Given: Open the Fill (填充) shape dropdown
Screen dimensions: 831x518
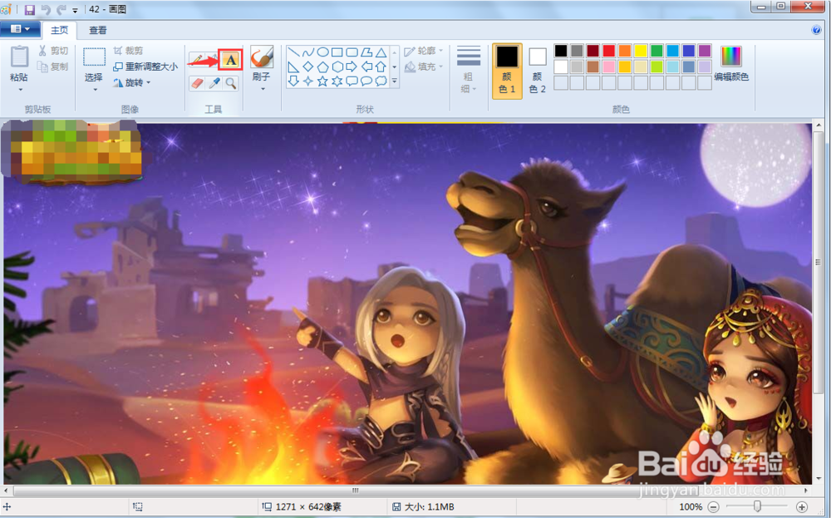Looking at the screenshot, I should pyautogui.click(x=424, y=67).
